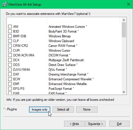Viewport: 133px width, 130px height.
Task: Click the scrollbar up arrow
Action: (x=124, y=20)
